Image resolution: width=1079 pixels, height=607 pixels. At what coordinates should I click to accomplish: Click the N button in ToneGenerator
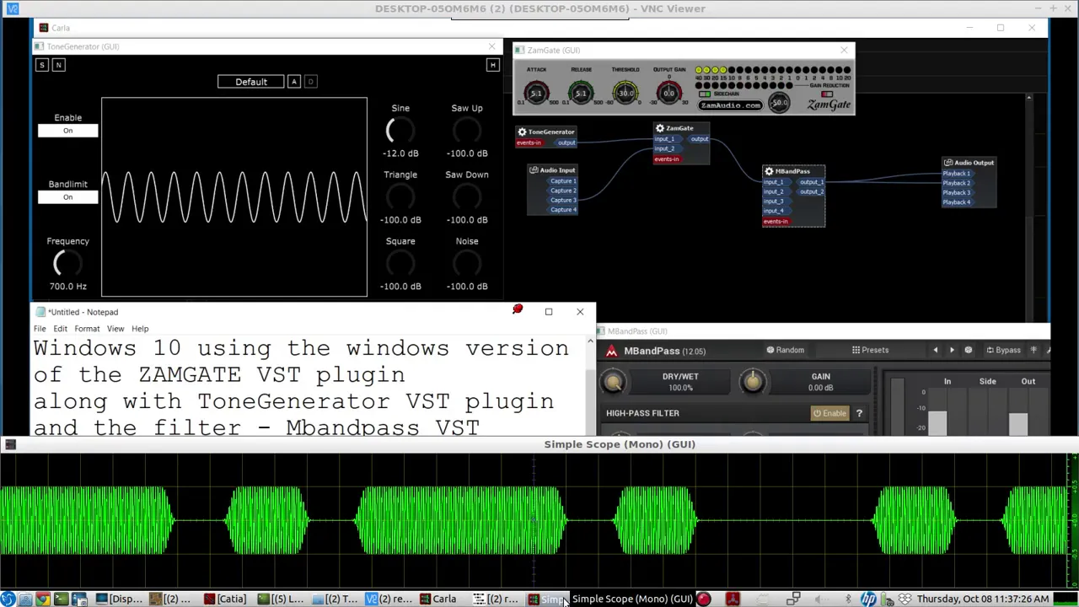tap(58, 65)
